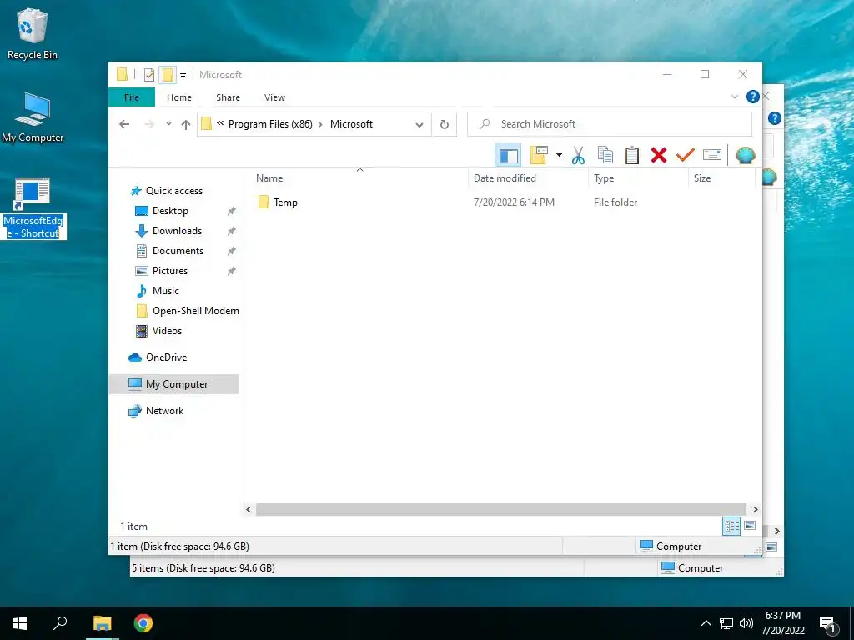Switch to Details view layout
854x640 pixels.
731,526
